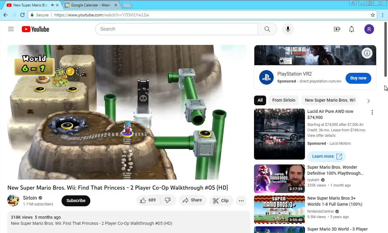The width and height of the screenshot is (388, 233).
Task: Open notifications bell
Action: [352, 29]
